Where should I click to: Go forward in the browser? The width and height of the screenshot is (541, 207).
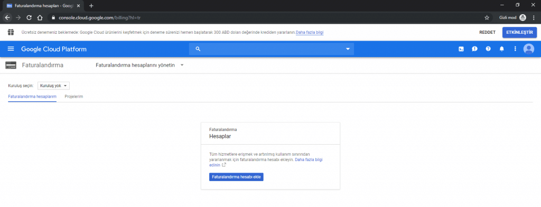coord(18,17)
